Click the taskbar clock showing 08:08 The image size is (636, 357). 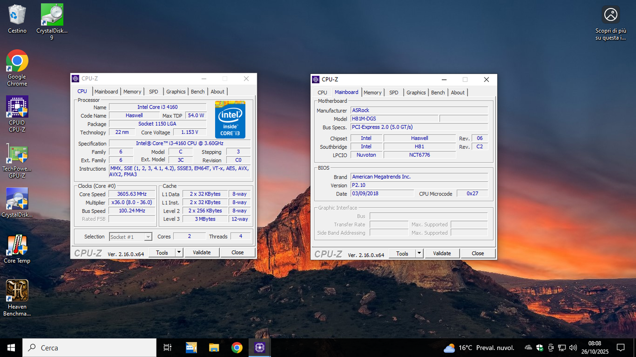(594, 348)
